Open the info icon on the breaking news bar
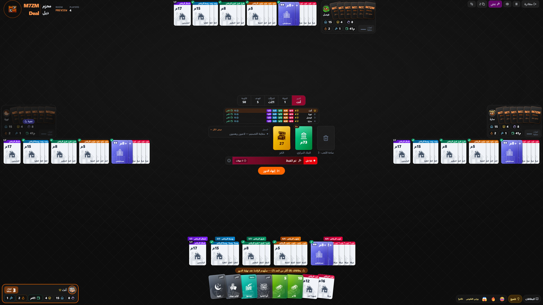The height and width of the screenshot is (305, 543). 229,161
